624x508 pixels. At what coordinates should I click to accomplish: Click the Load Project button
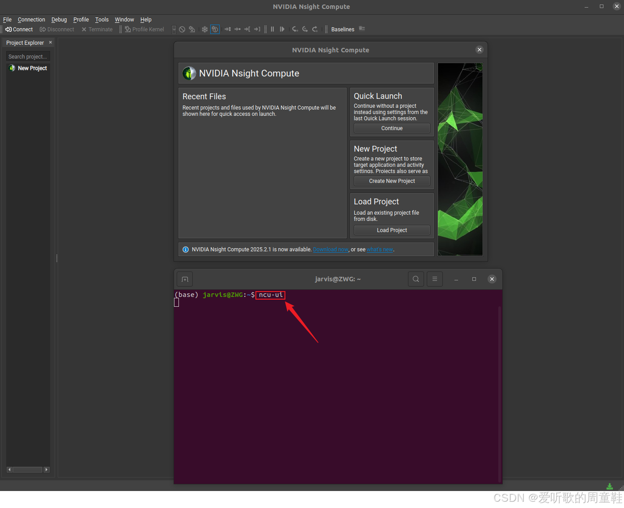tap(392, 230)
